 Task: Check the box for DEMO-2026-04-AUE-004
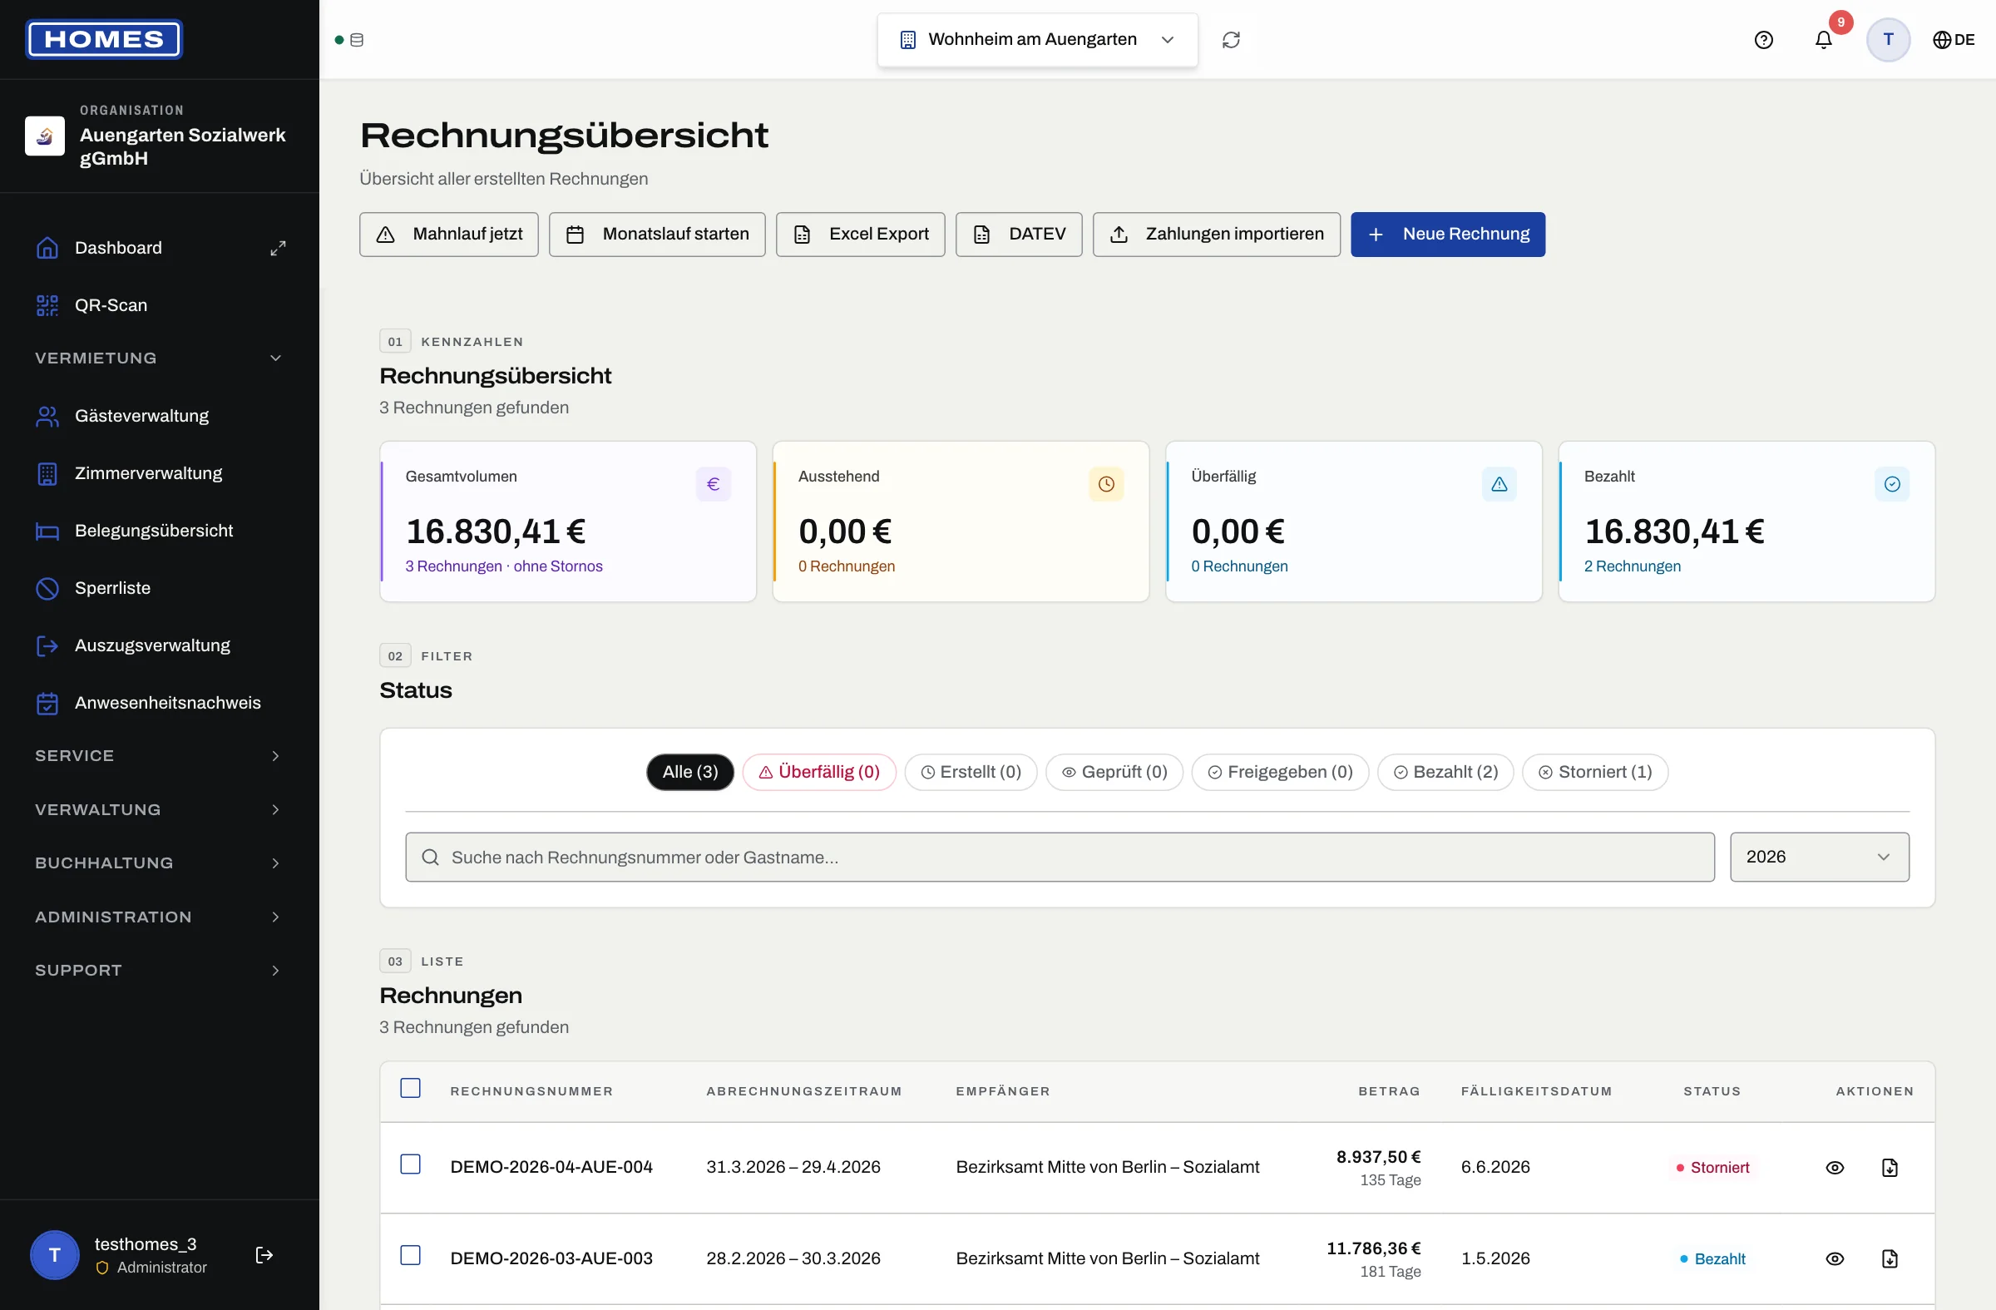[410, 1164]
